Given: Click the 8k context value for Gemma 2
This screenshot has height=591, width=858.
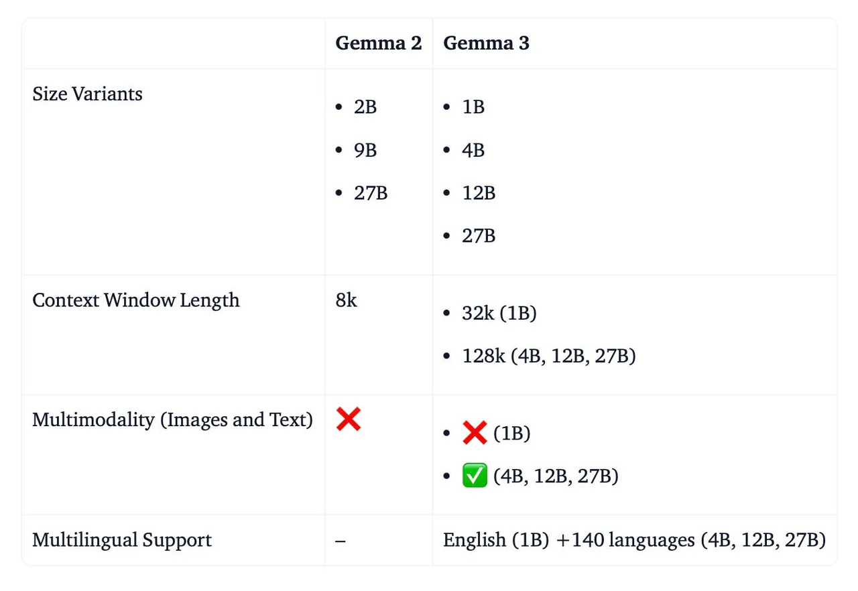Looking at the screenshot, I should coord(347,300).
